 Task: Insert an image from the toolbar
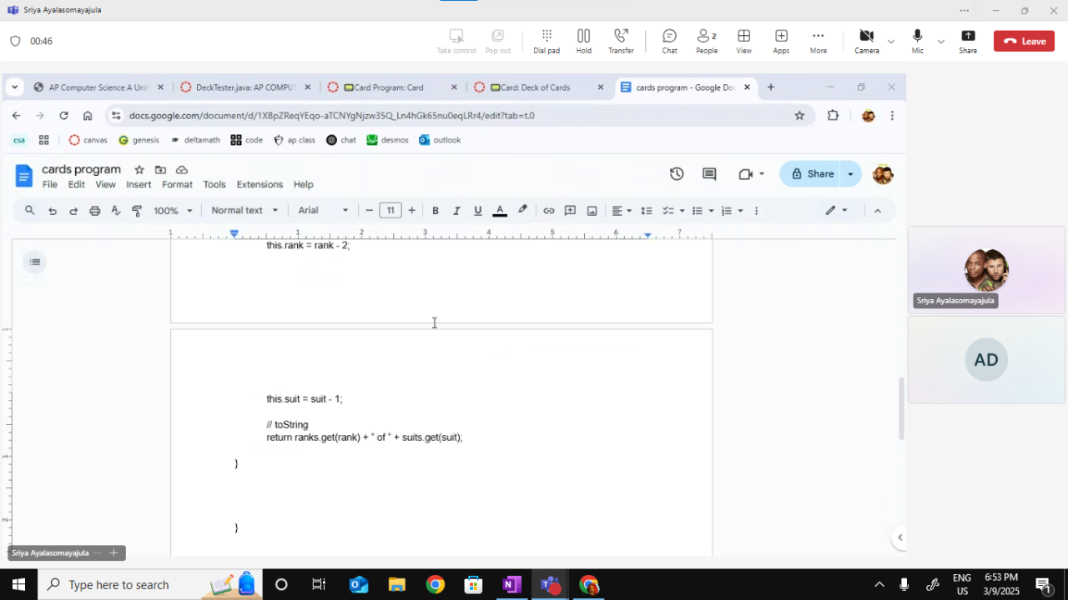592,211
